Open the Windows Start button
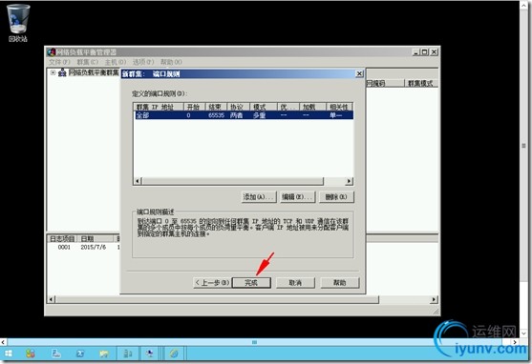The image size is (532, 364). pyautogui.click(x=9, y=354)
